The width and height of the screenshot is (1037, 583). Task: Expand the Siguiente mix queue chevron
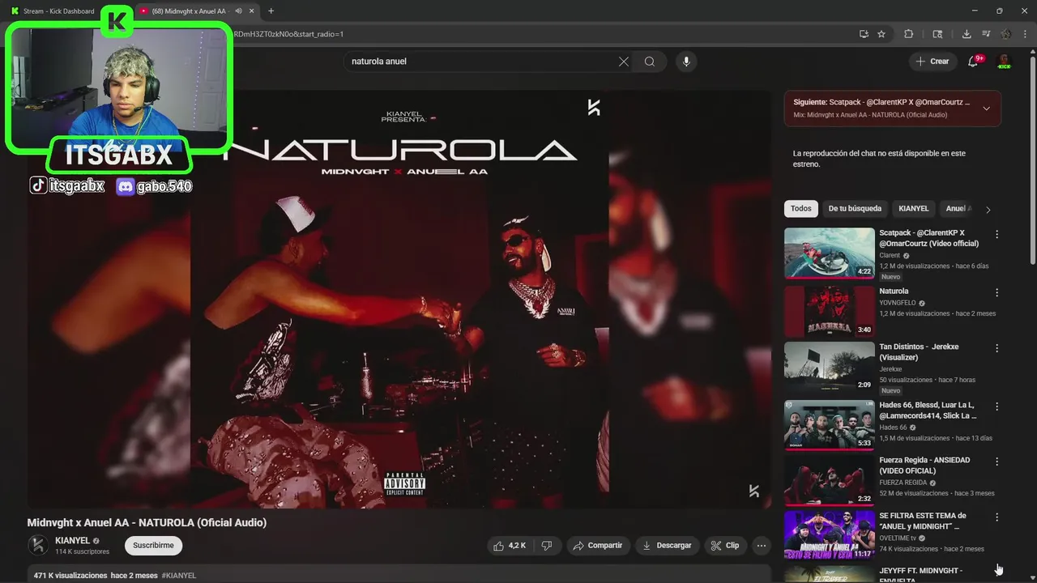986,109
